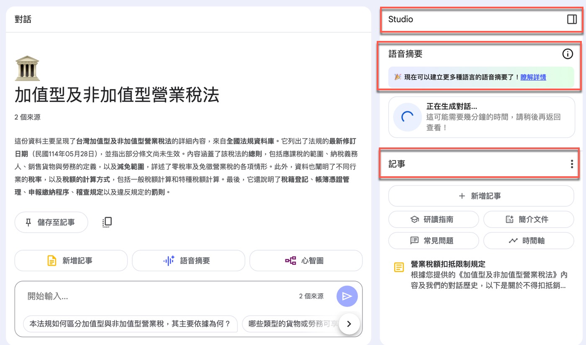The image size is (586, 345).
Task: Generate the 常見問題 FAQ
Action: (434, 241)
